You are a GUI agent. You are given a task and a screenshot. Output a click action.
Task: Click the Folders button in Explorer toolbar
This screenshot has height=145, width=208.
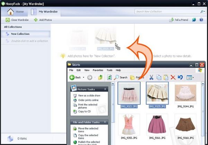point(137,78)
